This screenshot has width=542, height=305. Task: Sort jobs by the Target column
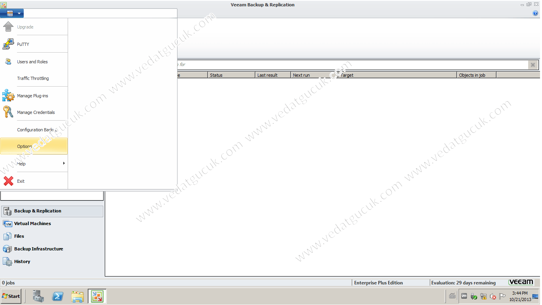pyautogui.click(x=397, y=75)
